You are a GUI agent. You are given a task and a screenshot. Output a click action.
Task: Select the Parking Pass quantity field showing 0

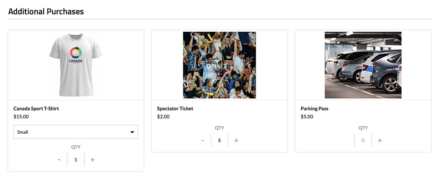(363, 141)
